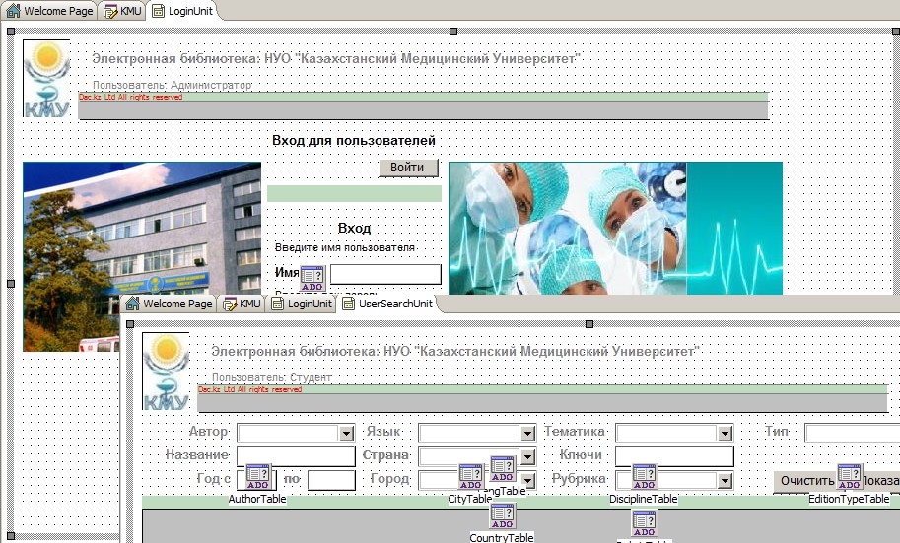Select the Автор label

coord(209,432)
